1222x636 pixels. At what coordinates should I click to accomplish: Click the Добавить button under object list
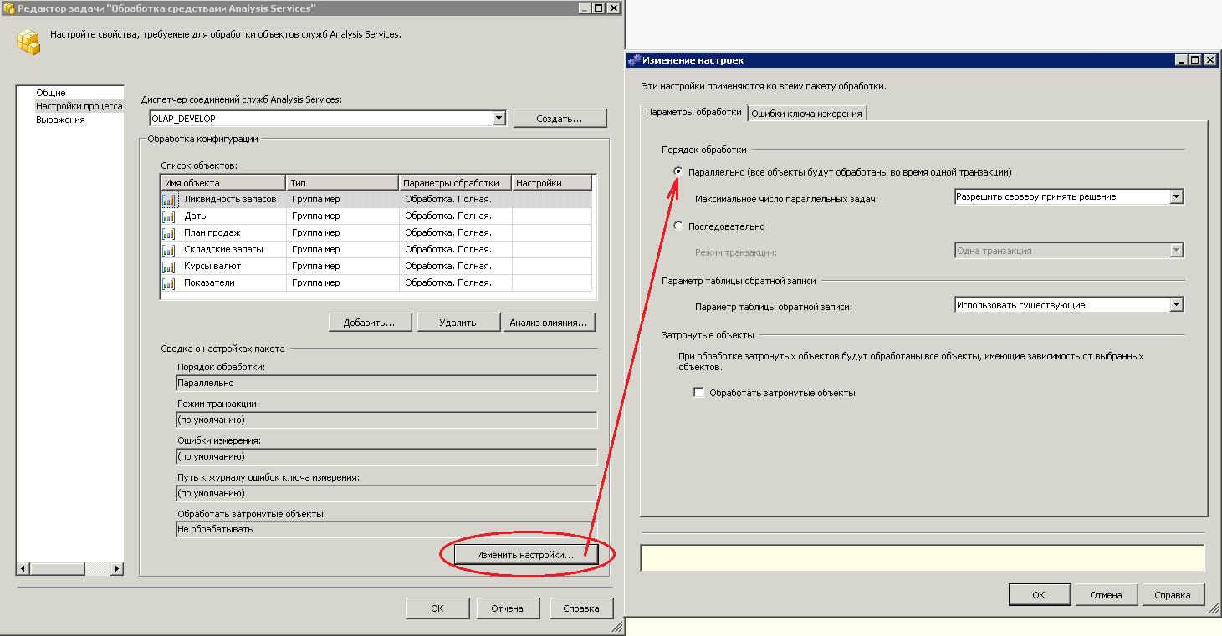pyautogui.click(x=367, y=323)
